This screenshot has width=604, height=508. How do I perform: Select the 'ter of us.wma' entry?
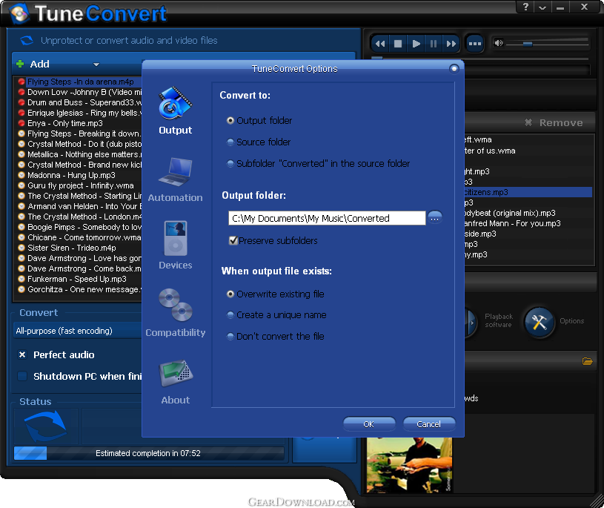(x=490, y=151)
